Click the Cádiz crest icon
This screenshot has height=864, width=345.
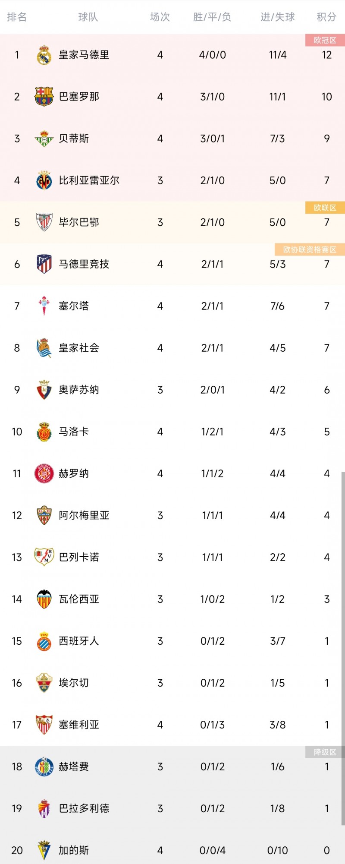(44, 850)
